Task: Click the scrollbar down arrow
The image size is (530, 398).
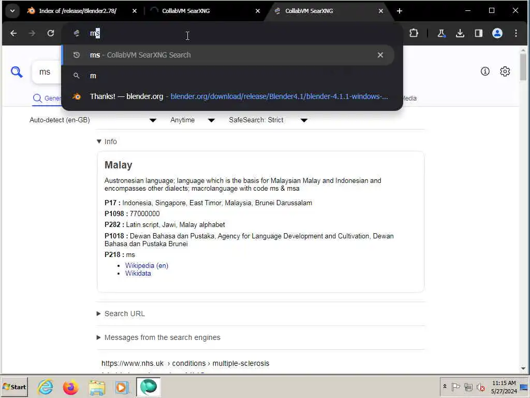Action: click(523, 368)
